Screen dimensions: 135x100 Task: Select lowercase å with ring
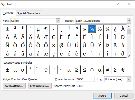point(38,53)
